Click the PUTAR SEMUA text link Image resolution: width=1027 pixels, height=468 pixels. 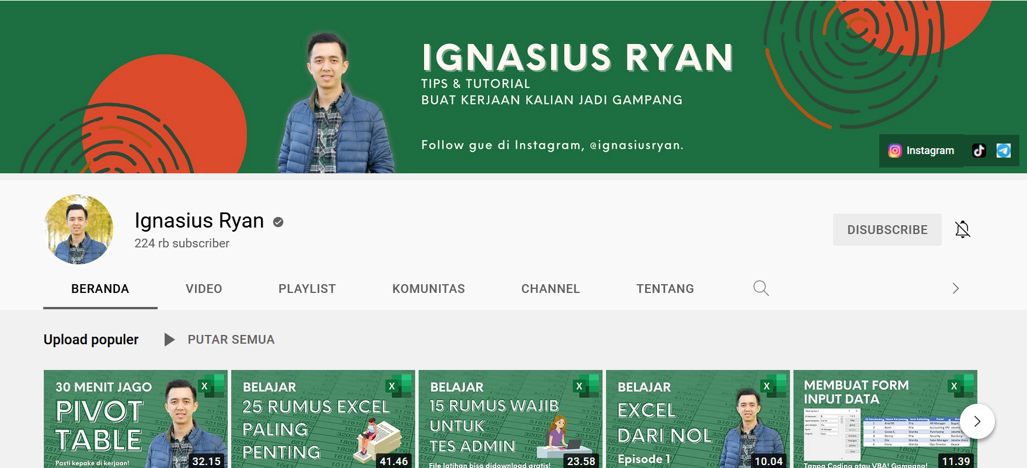(x=231, y=340)
